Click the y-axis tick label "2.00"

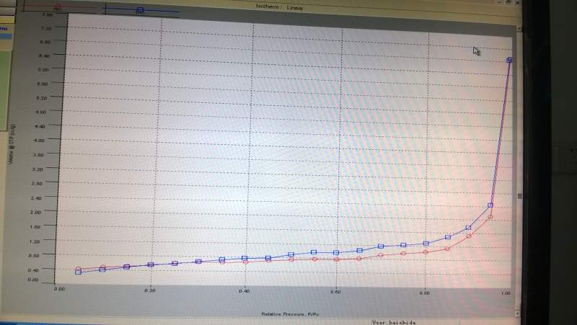(x=35, y=212)
